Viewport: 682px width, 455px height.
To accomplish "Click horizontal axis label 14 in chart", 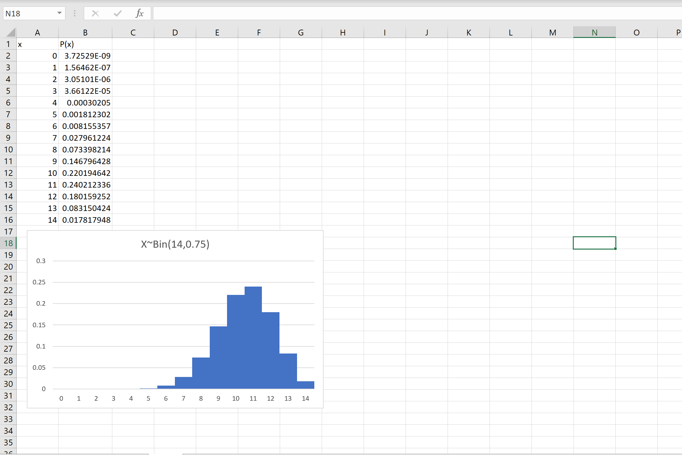I will pos(305,399).
